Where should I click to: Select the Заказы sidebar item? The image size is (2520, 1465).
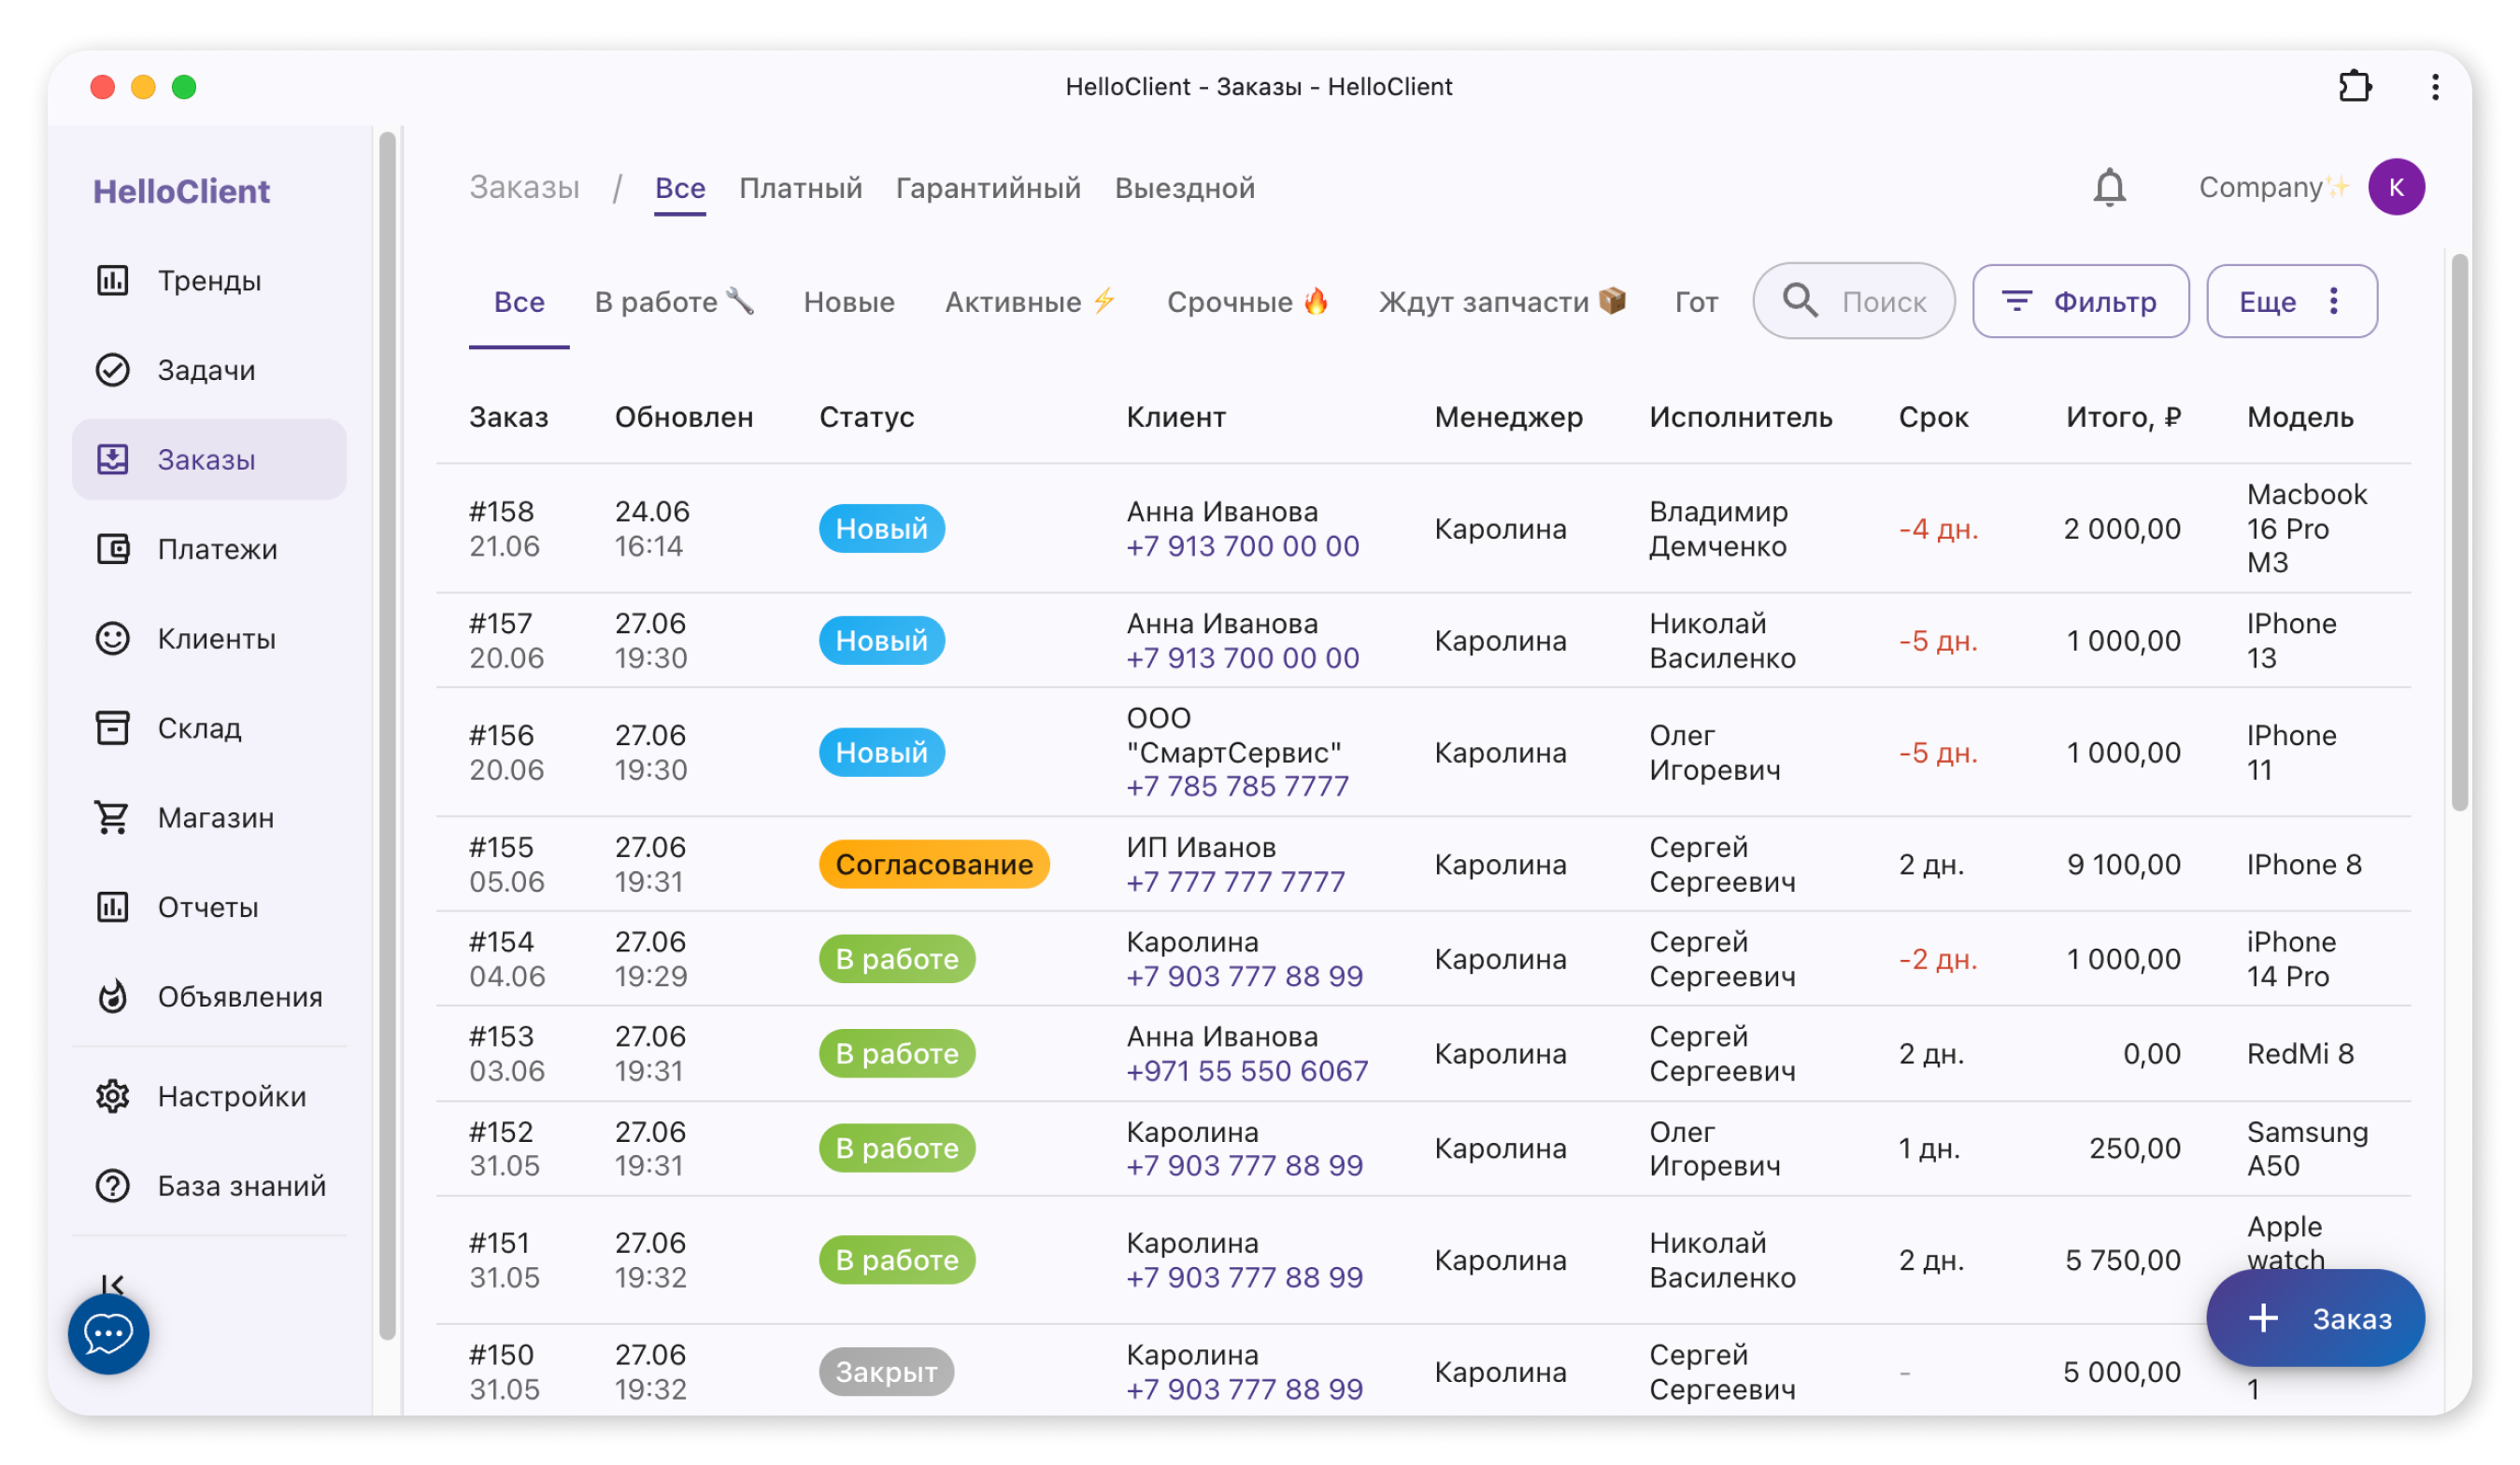pos(209,459)
